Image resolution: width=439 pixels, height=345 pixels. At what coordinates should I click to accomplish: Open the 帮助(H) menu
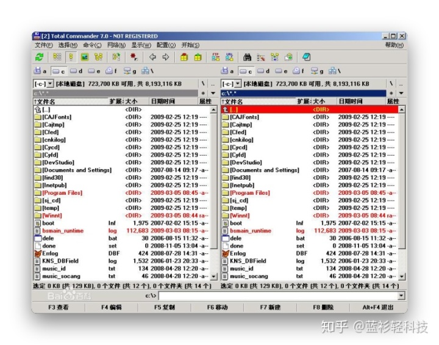point(394,45)
